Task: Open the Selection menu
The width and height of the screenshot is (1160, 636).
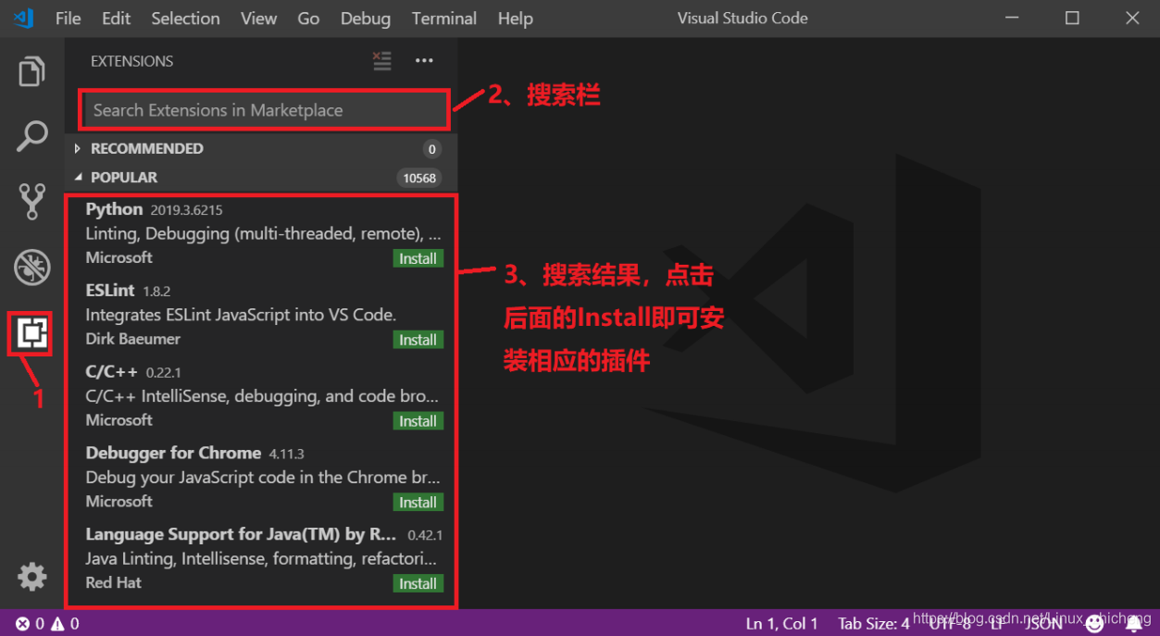Action: click(185, 19)
